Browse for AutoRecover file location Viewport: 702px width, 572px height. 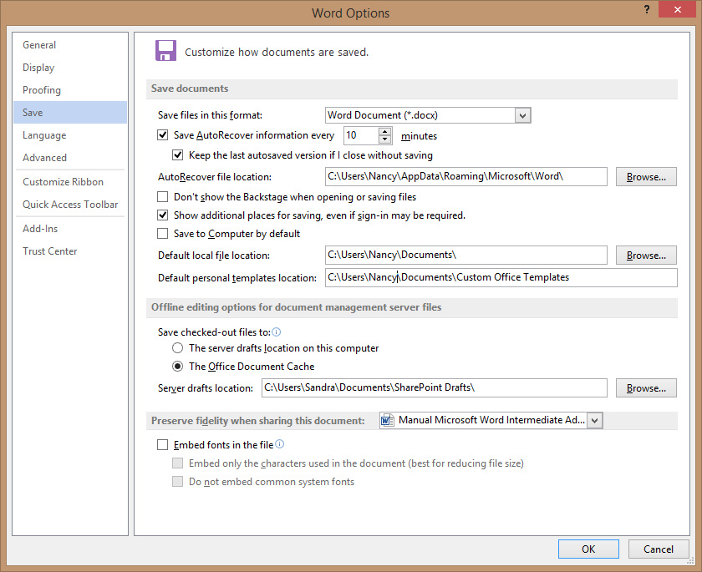click(x=645, y=176)
